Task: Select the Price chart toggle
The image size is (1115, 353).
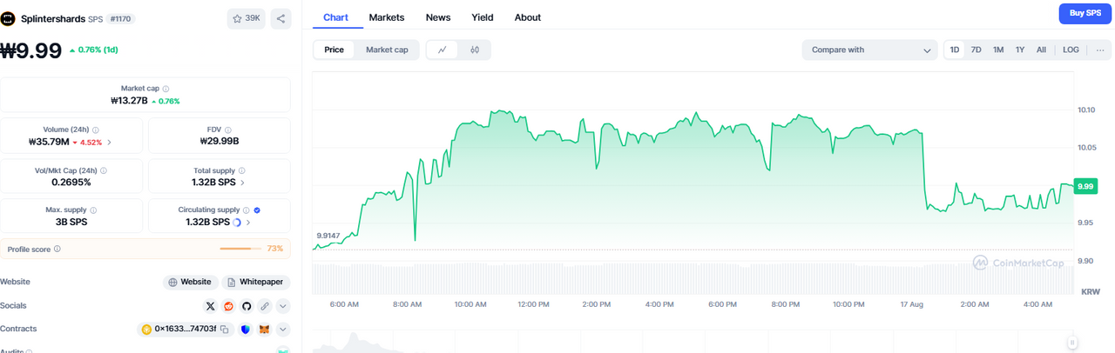Action: click(334, 50)
